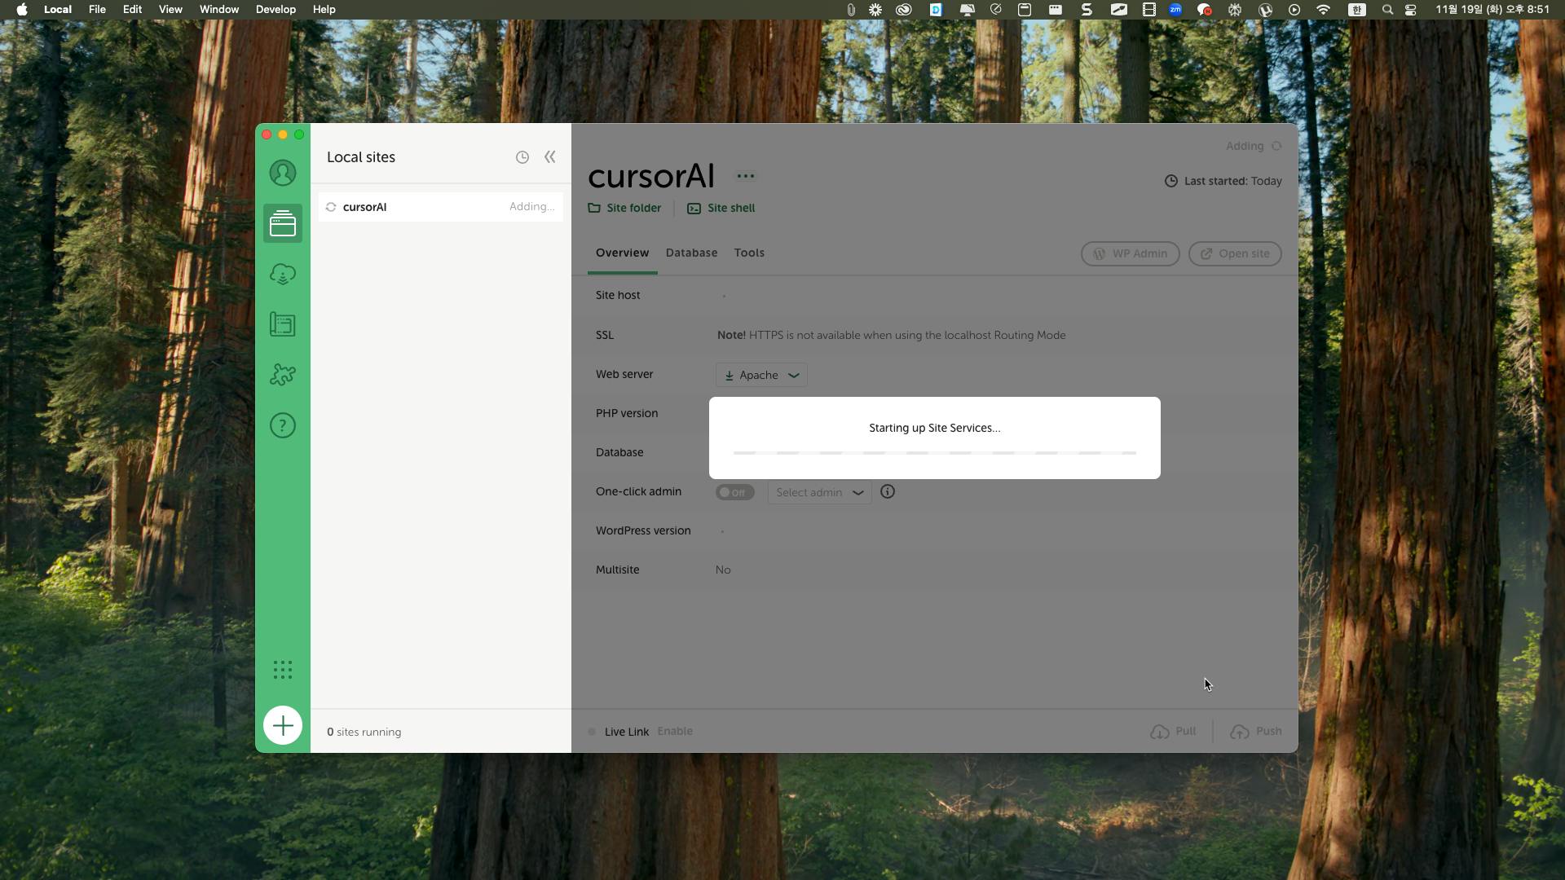This screenshot has height=880, width=1565.
Task: Switch to the Database tab
Action: click(691, 253)
